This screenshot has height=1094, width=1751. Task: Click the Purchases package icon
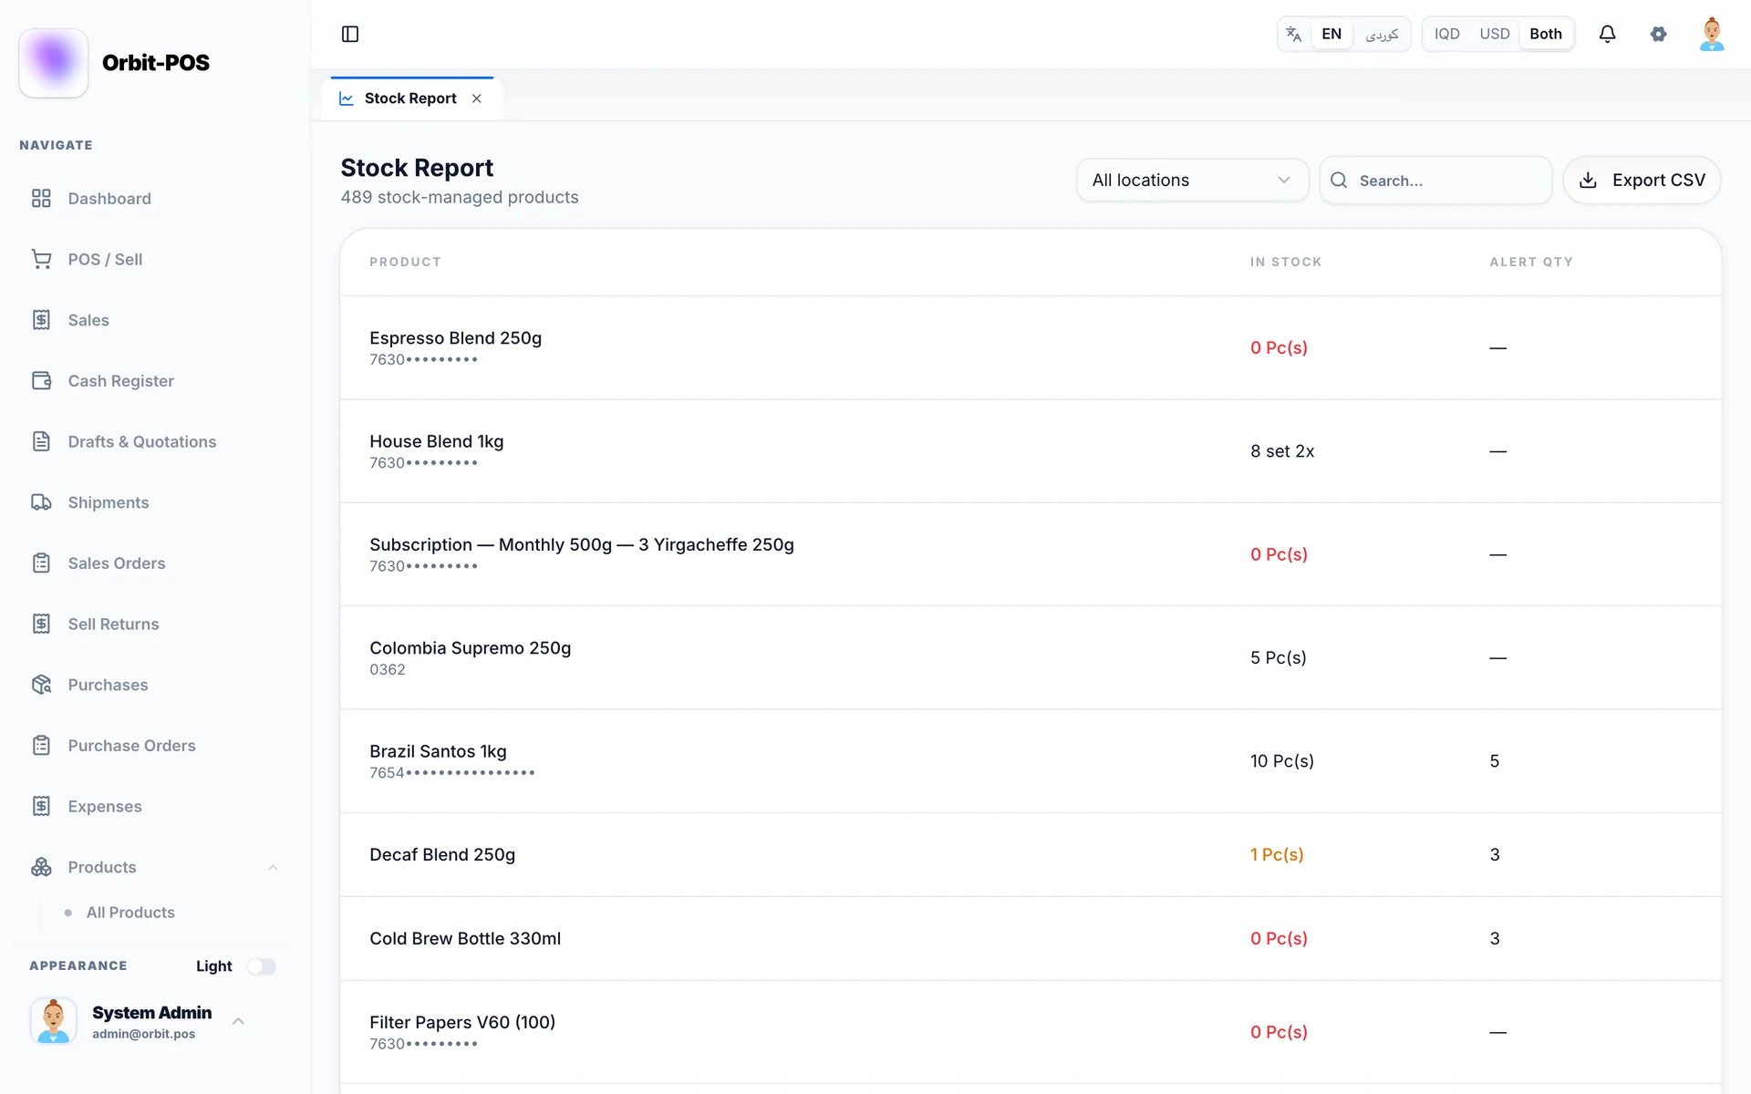41,685
